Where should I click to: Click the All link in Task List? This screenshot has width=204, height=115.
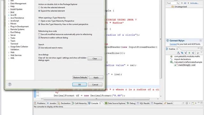tap(185, 3)
